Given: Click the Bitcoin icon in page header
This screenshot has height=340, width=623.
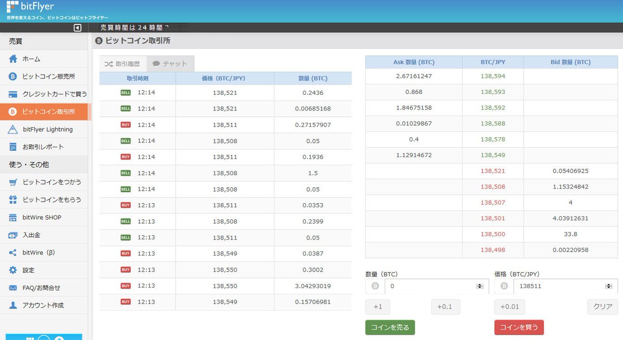Looking at the screenshot, I should click(x=99, y=40).
